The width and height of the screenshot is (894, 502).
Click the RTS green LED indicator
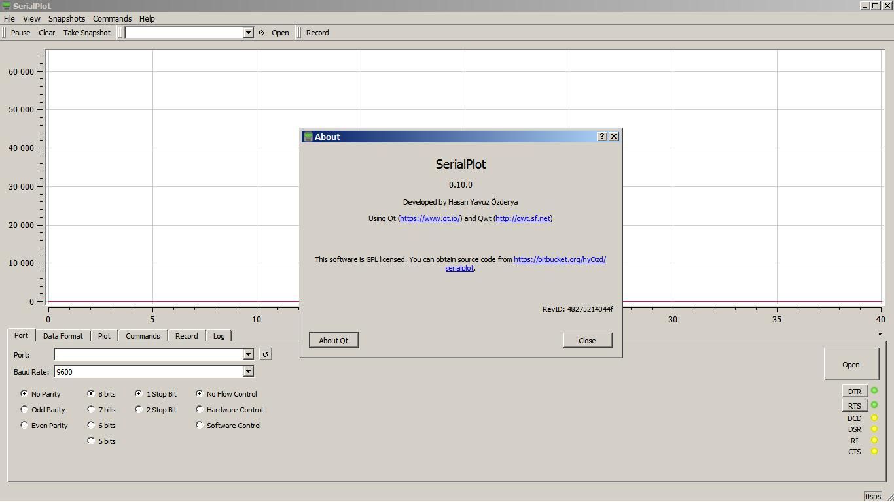click(x=874, y=405)
